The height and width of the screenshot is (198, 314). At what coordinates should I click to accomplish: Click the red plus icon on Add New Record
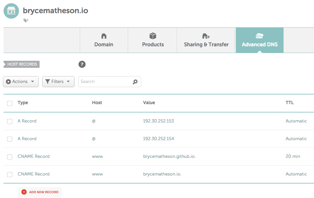tap(24, 192)
